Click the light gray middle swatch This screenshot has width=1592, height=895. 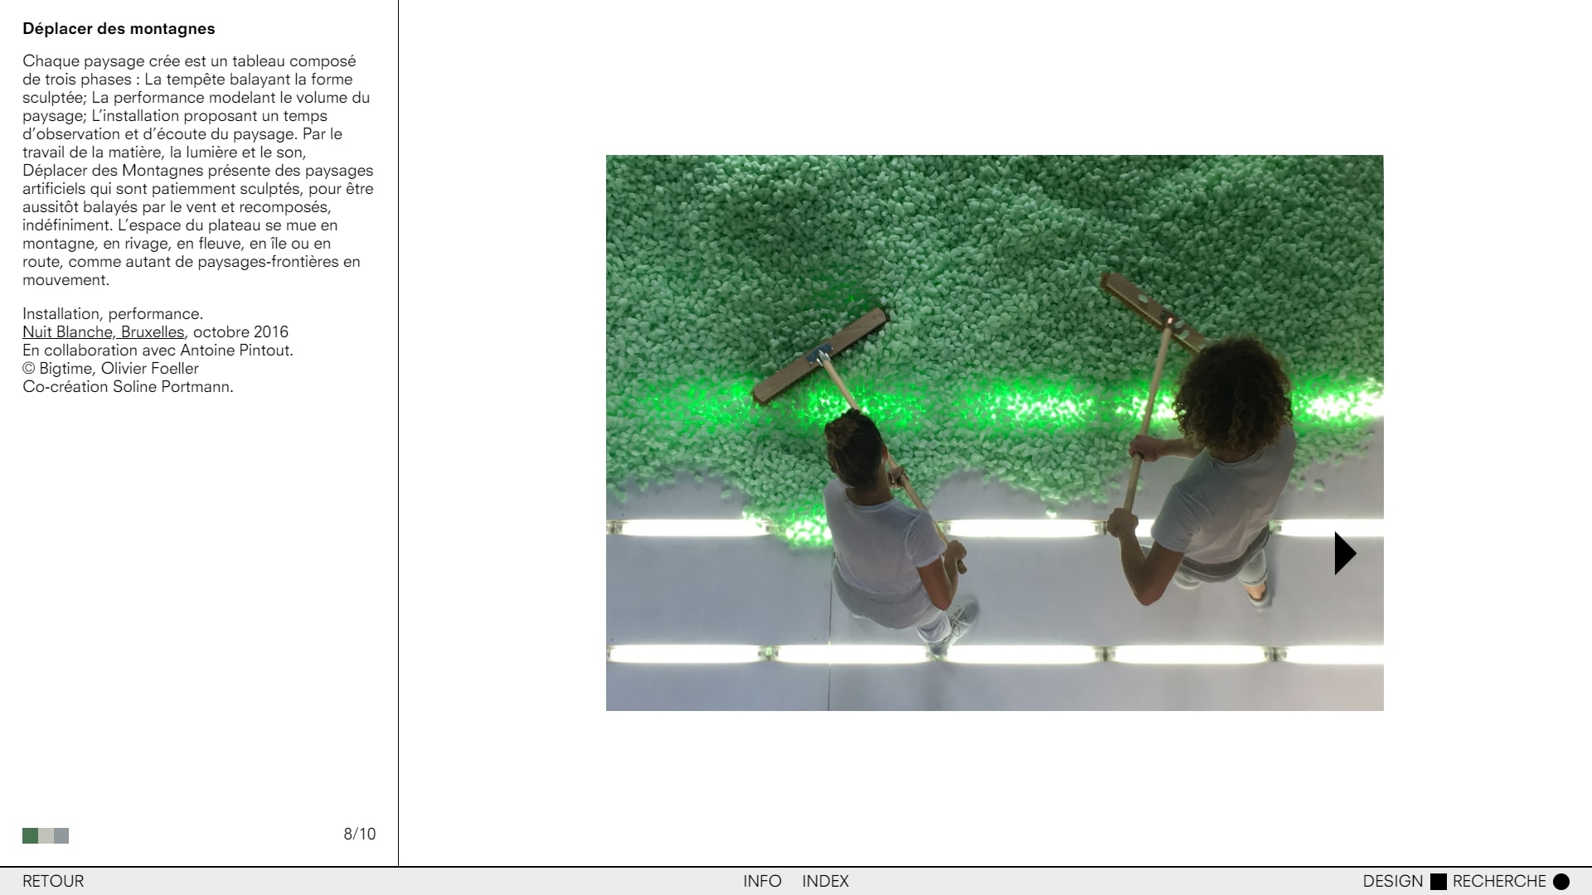46,835
